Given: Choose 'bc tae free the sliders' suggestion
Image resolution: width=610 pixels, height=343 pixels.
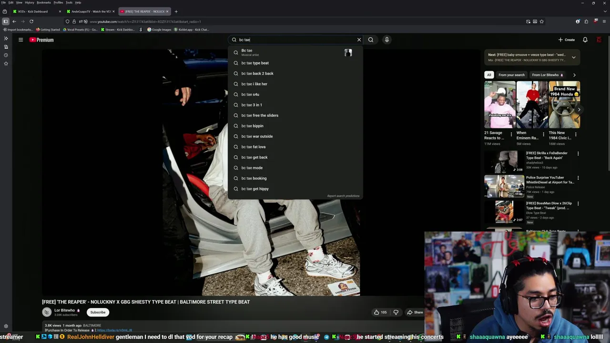Looking at the screenshot, I should click(295, 115).
